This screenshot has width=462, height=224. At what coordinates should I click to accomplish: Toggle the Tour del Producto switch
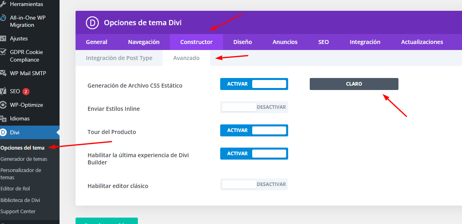[254, 130]
